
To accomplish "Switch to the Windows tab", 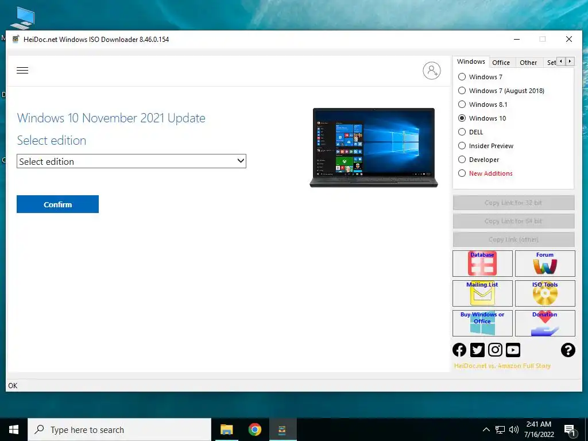I will [471, 61].
